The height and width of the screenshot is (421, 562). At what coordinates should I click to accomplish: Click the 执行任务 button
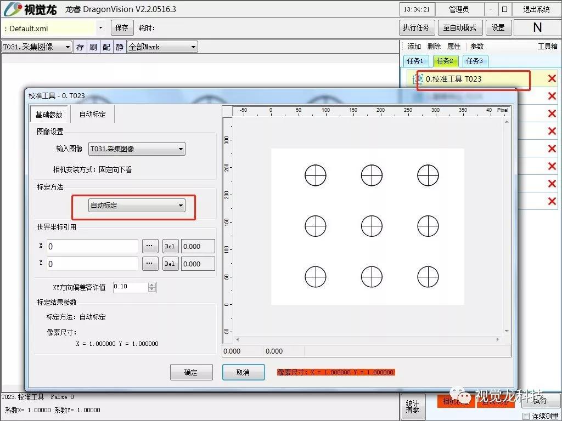point(417,27)
